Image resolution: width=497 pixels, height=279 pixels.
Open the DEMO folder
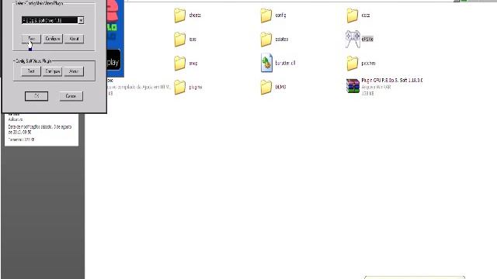[273, 87]
